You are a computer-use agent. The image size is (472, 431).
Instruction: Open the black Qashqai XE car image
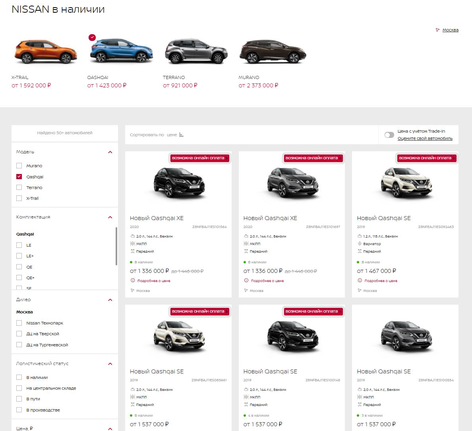coord(179,183)
